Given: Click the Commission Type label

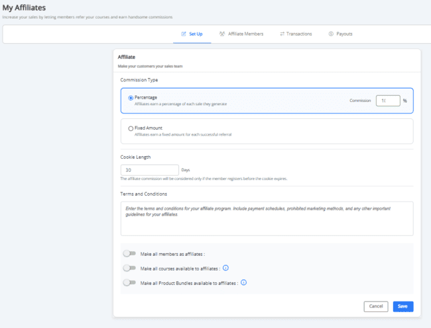Looking at the screenshot, I should [139, 80].
